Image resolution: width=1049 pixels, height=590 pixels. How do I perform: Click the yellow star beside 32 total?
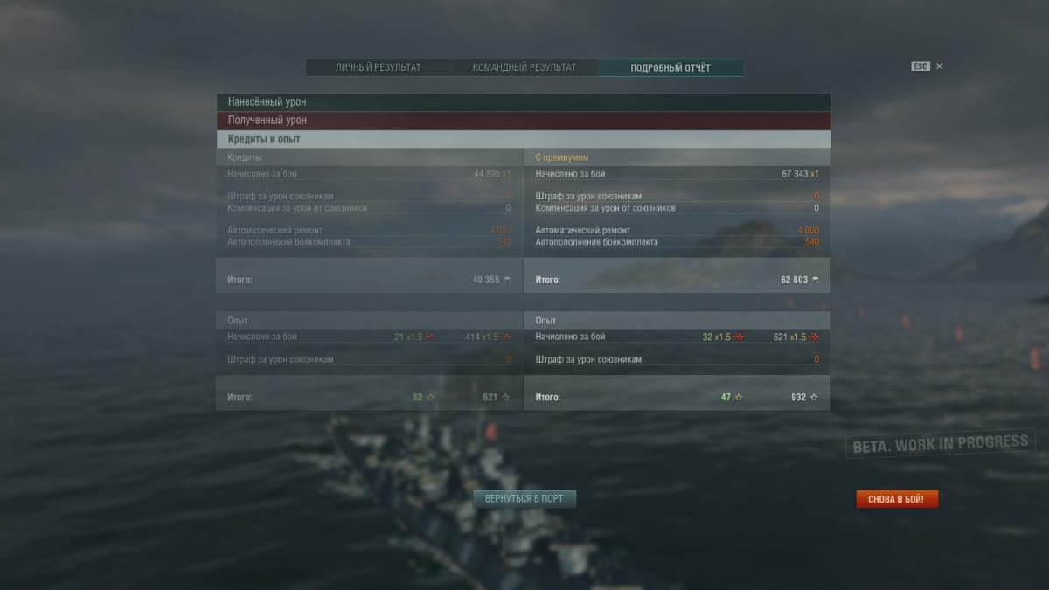tap(430, 397)
